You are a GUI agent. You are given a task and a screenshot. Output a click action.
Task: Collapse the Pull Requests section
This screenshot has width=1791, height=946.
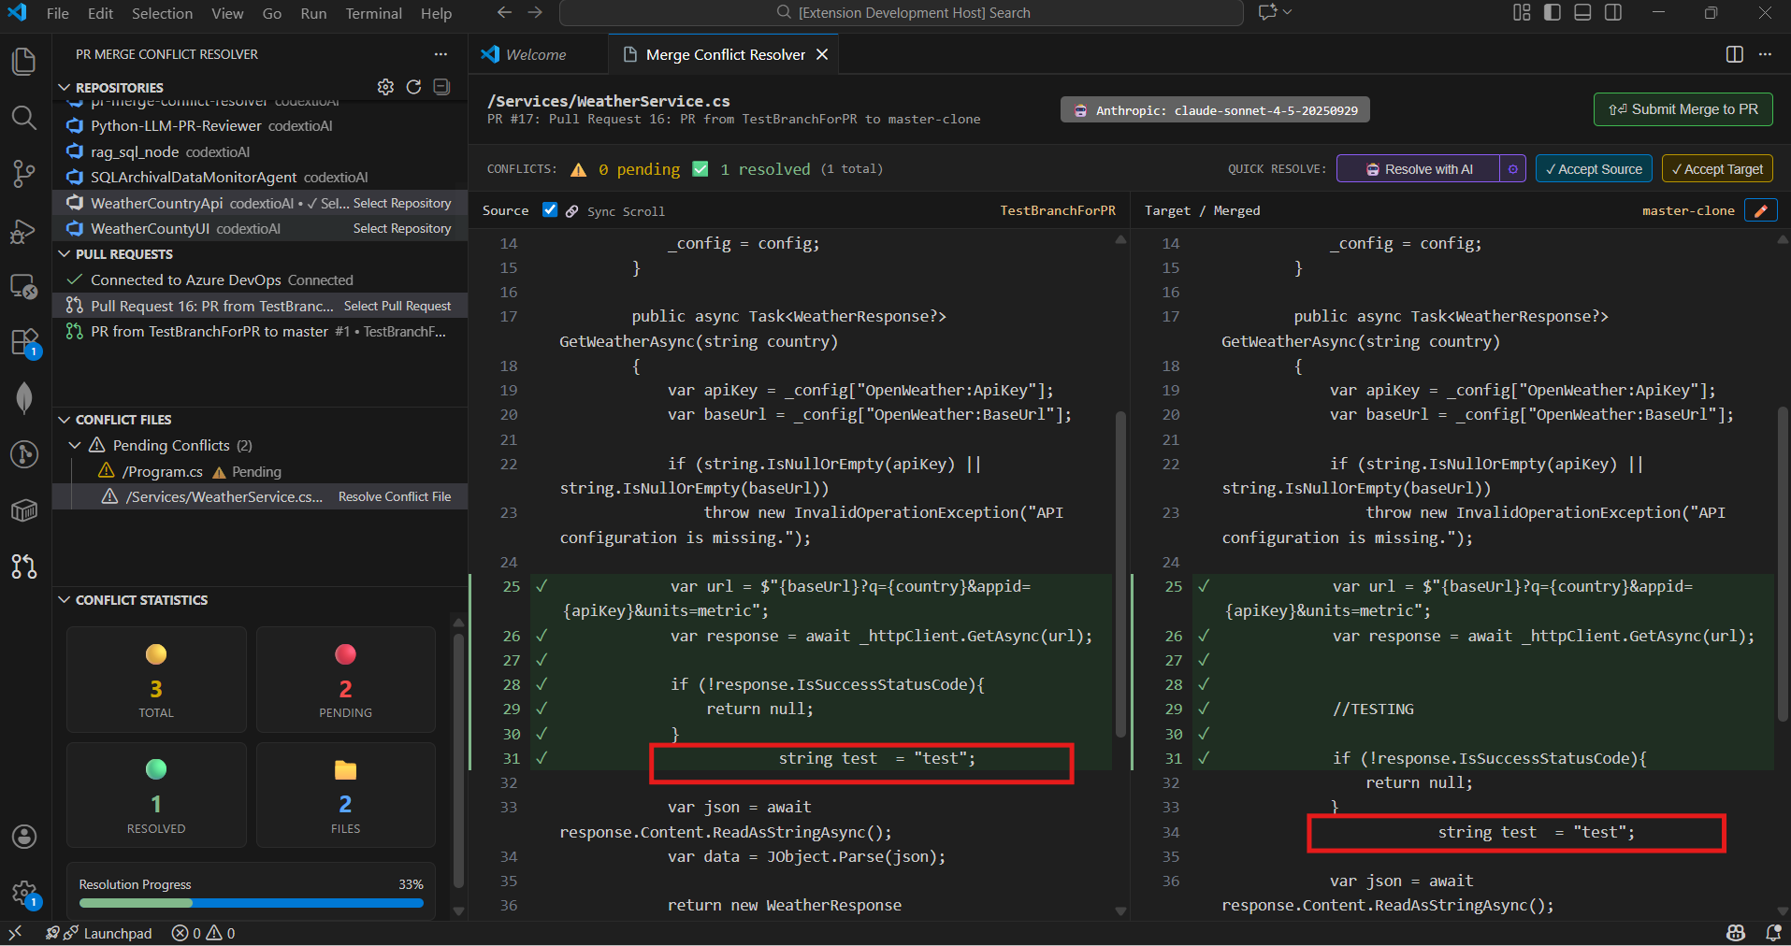tap(65, 254)
